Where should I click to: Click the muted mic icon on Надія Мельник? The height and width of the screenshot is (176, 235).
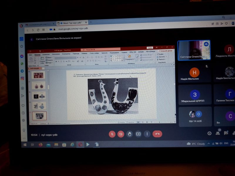pyautogui.click(x=207, y=66)
